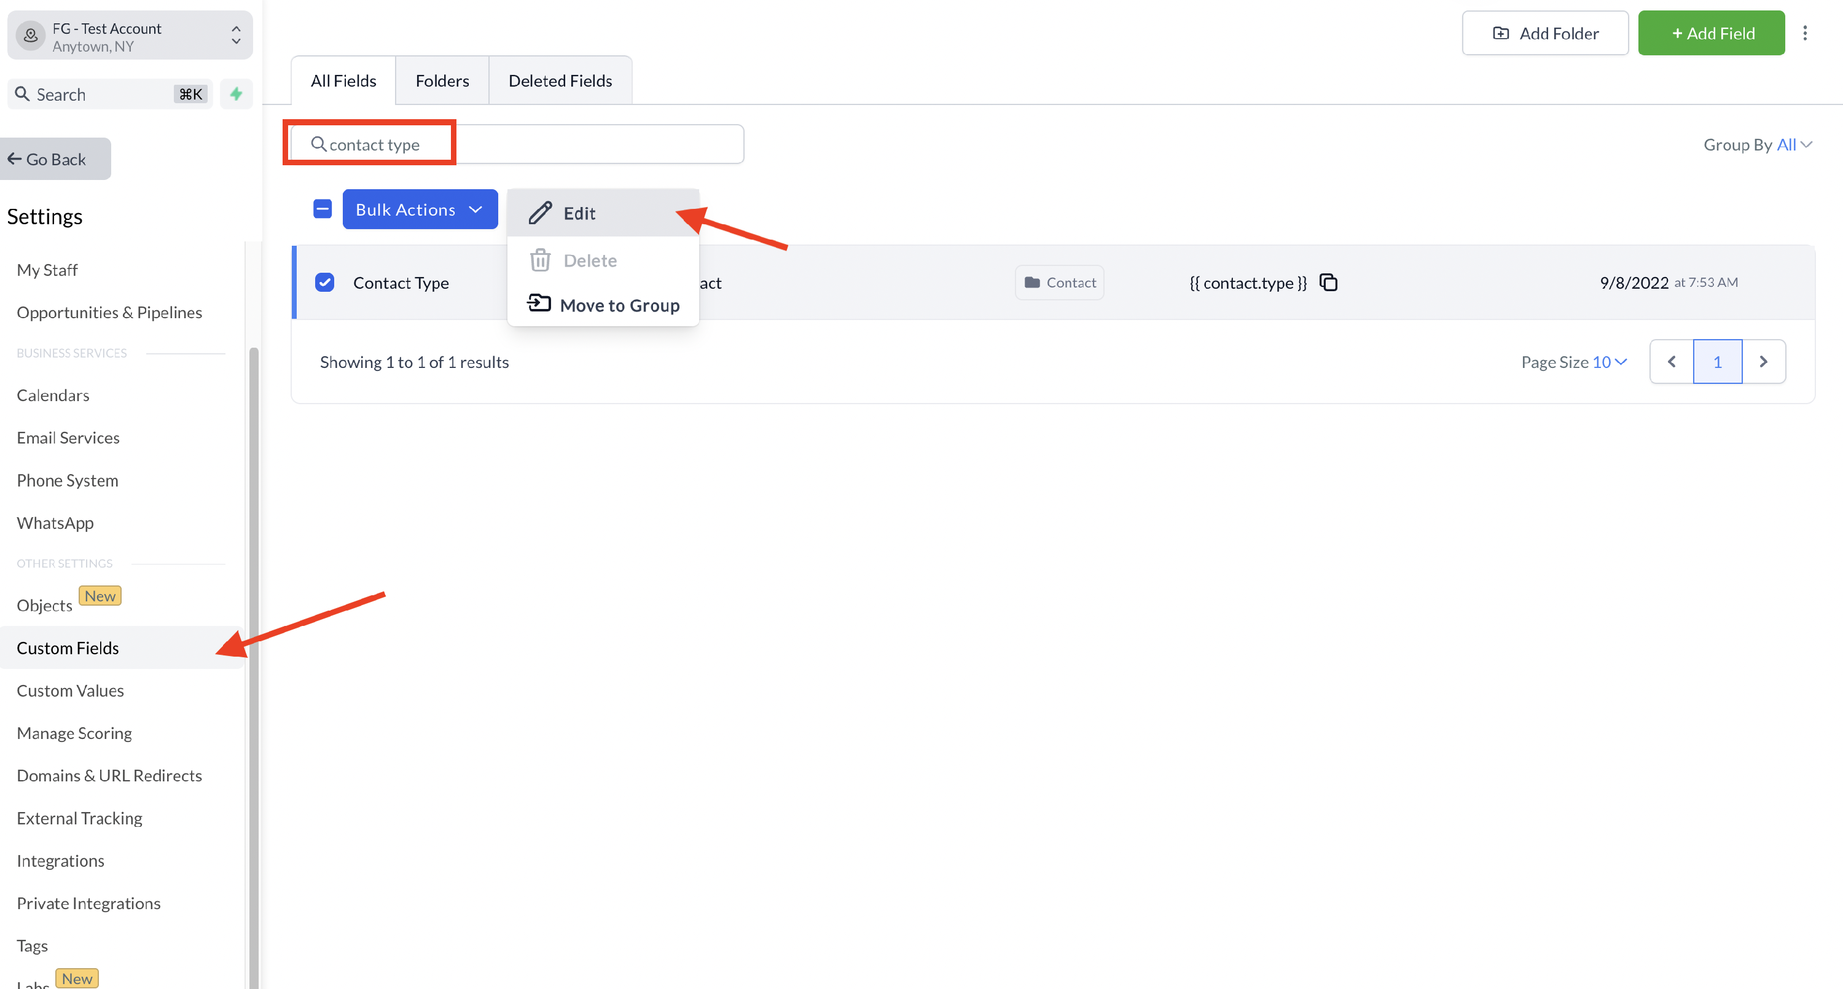The height and width of the screenshot is (989, 1843).
Task: Click the contact type search field
Action: pyautogui.click(x=515, y=144)
